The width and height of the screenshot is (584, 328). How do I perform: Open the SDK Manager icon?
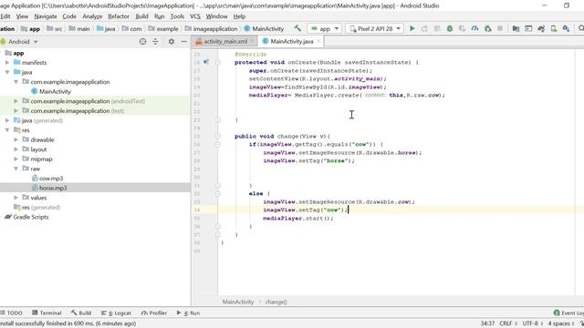click(566, 28)
